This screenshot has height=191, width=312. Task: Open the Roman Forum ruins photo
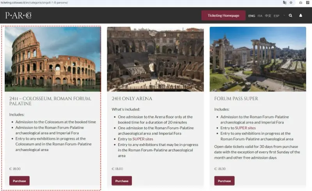[258, 59]
